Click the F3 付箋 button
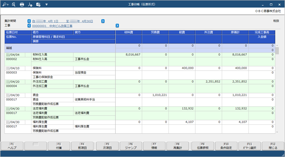This screenshot has height=157, width=285. click(59, 146)
